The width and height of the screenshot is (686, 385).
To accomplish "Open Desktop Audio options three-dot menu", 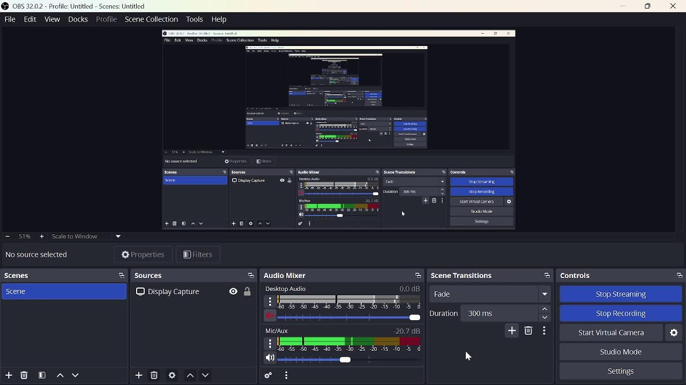I will 270,302.
